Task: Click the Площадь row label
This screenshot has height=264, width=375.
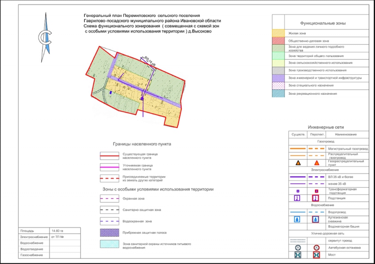Action: (x=27, y=231)
